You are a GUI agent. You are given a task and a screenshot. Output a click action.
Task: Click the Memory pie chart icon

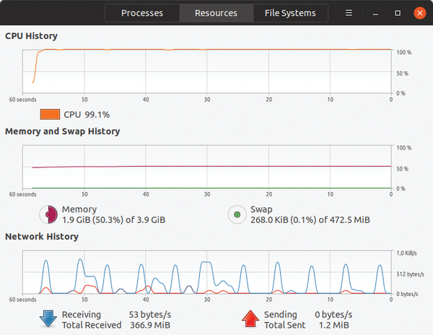[48, 214]
